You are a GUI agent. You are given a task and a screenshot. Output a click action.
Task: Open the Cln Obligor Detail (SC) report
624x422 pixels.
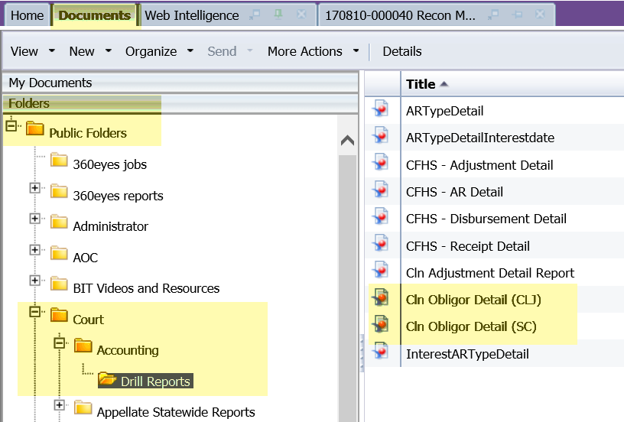tap(471, 326)
